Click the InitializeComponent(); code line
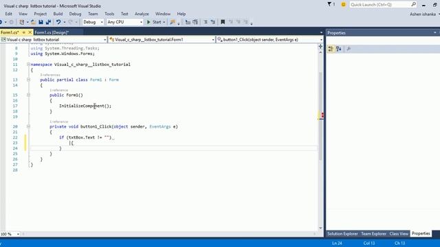 pyautogui.click(x=85, y=106)
